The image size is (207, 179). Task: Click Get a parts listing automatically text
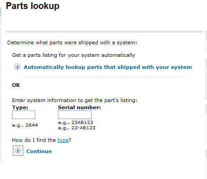click(74, 55)
